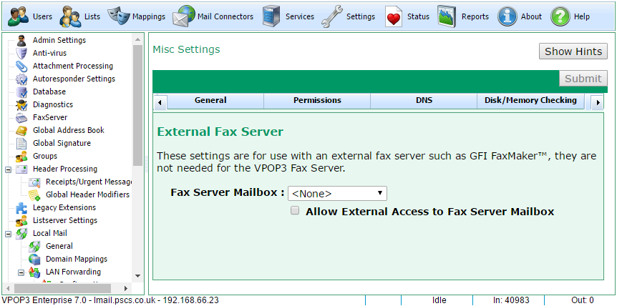Click the VPOP3 Enterprise 7.0 status text
Screen dimensions: 617x306
[x=110, y=300]
